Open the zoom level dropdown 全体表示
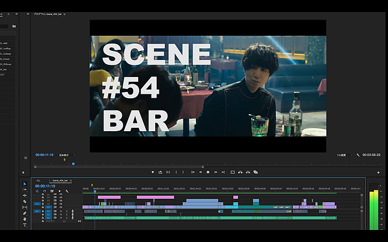The height and width of the screenshot is (242, 388). click(67, 155)
